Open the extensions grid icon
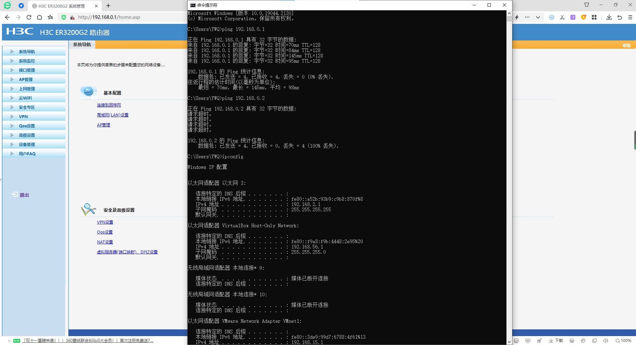 pos(594,17)
